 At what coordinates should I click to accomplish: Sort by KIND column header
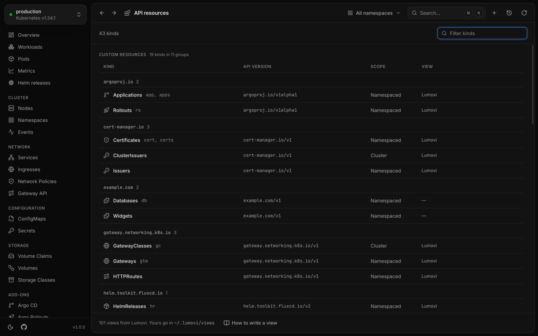pos(109,66)
